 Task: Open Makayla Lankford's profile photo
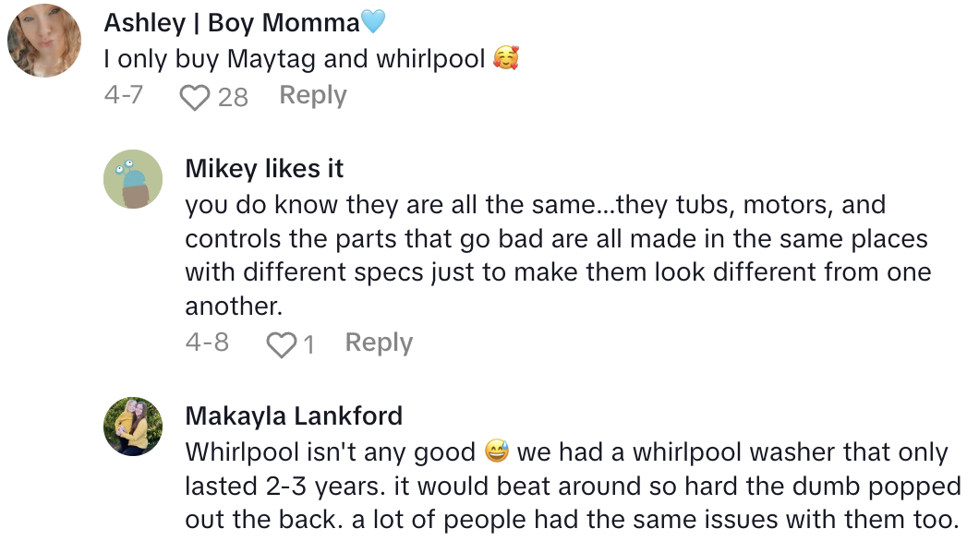coord(133,427)
